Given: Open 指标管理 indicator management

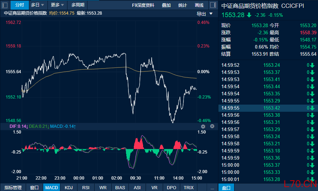Looking at the screenshot, I should pyautogui.click(x=13, y=188).
